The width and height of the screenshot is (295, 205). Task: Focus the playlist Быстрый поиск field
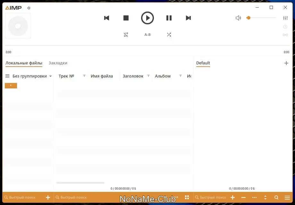click(210, 198)
